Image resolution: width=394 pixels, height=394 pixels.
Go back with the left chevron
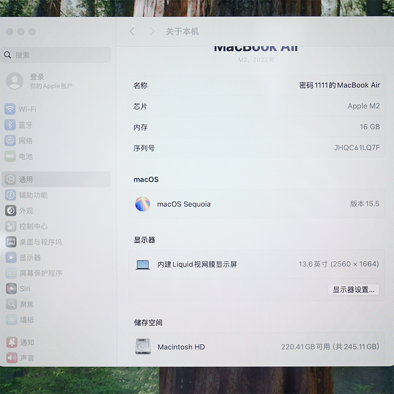coord(132,32)
